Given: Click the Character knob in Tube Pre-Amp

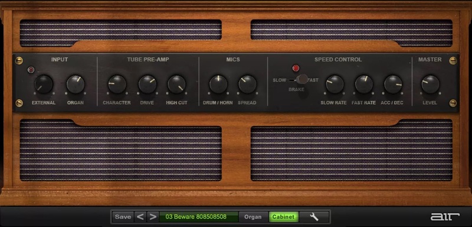Looking at the screenshot, I should [x=117, y=84].
